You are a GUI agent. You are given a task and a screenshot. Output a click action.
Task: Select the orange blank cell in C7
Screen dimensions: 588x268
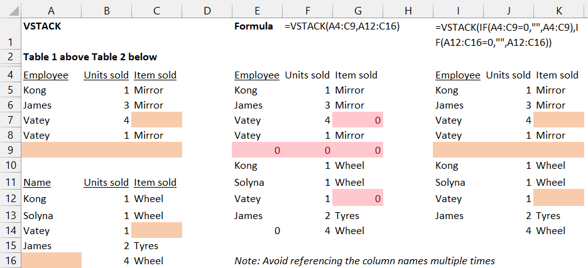click(x=156, y=120)
